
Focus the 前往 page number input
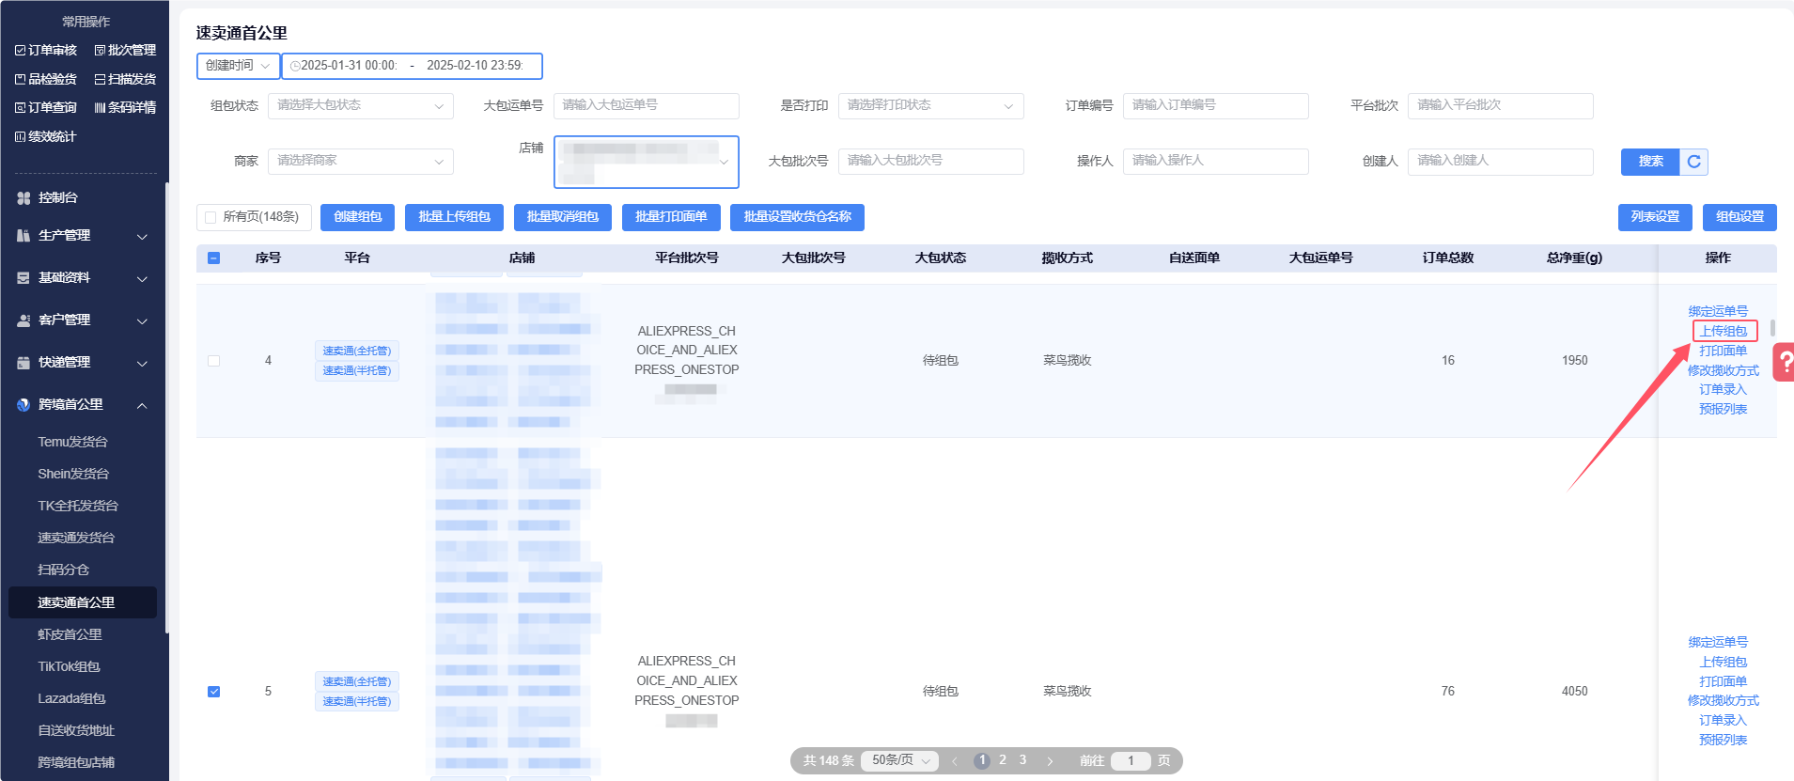(x=1131, y=761)
